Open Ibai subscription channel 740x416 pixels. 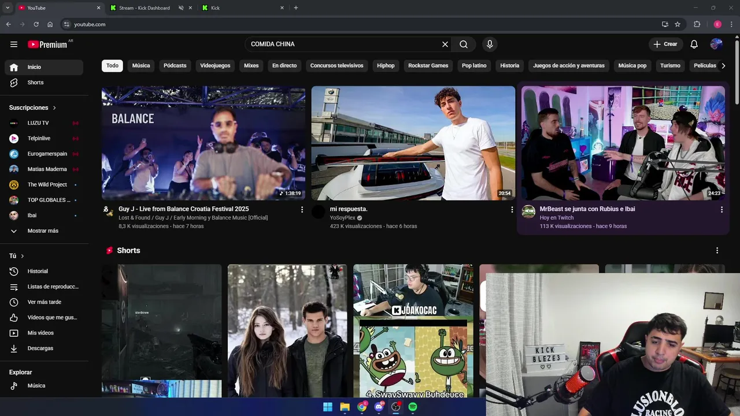[x=44, y=216]
